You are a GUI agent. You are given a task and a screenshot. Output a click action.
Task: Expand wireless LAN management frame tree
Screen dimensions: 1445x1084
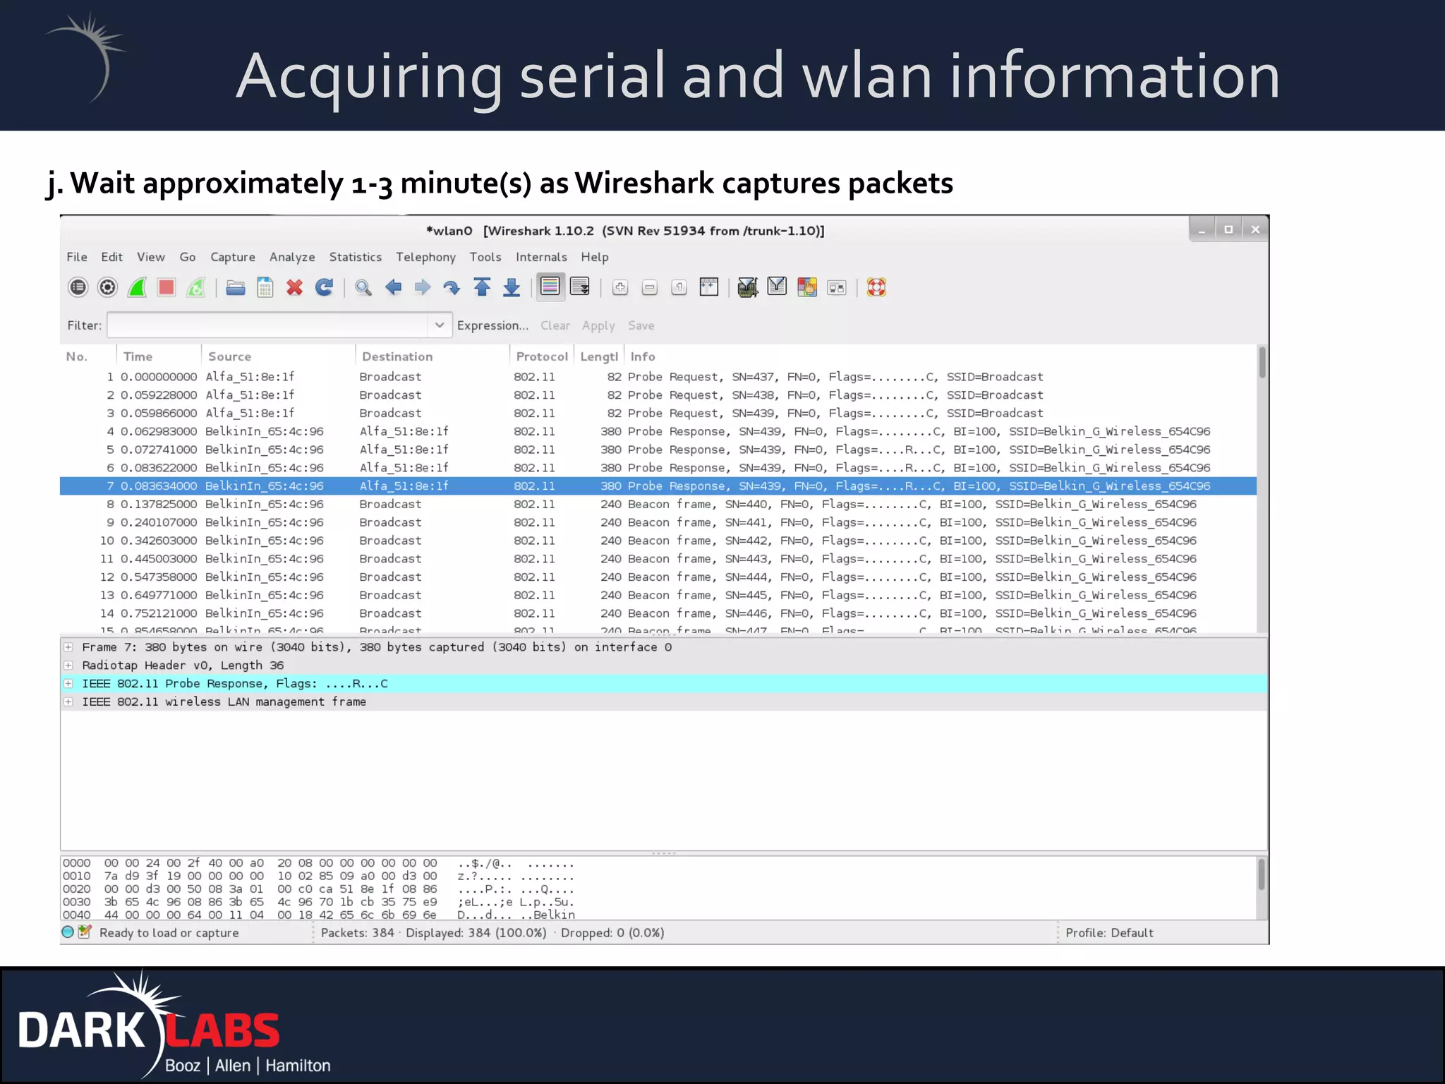tap(68, 701)
